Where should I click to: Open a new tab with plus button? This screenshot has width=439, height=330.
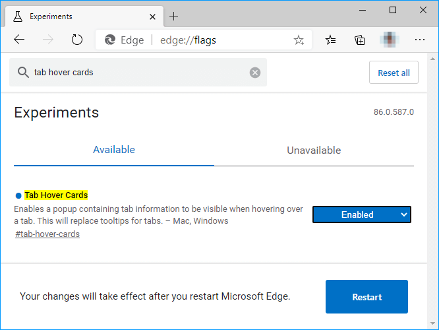173,16
